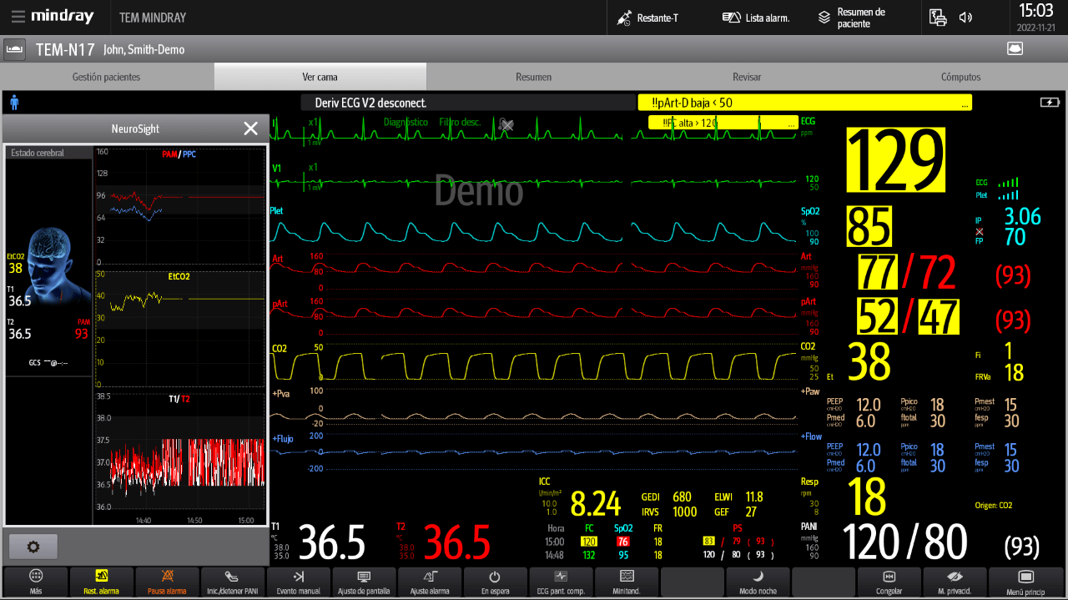
Task: Open NeuroSight settings gear
Action: point(33,547)
